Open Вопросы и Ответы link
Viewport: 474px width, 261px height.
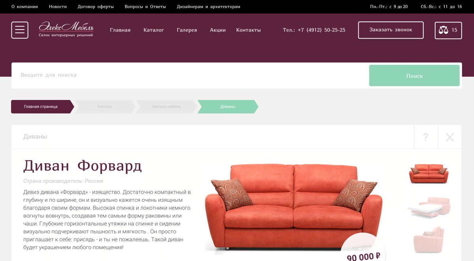point(145,7)
